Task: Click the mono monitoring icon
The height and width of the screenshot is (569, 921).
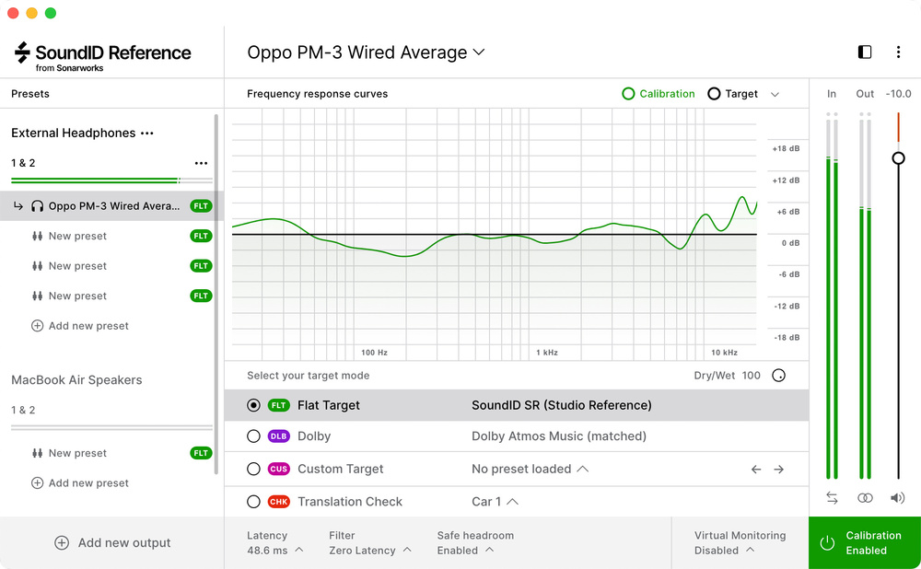Action: (865, 498)
